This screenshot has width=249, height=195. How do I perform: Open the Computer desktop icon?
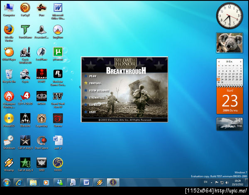pyautogui.click(x=9, y=10)
